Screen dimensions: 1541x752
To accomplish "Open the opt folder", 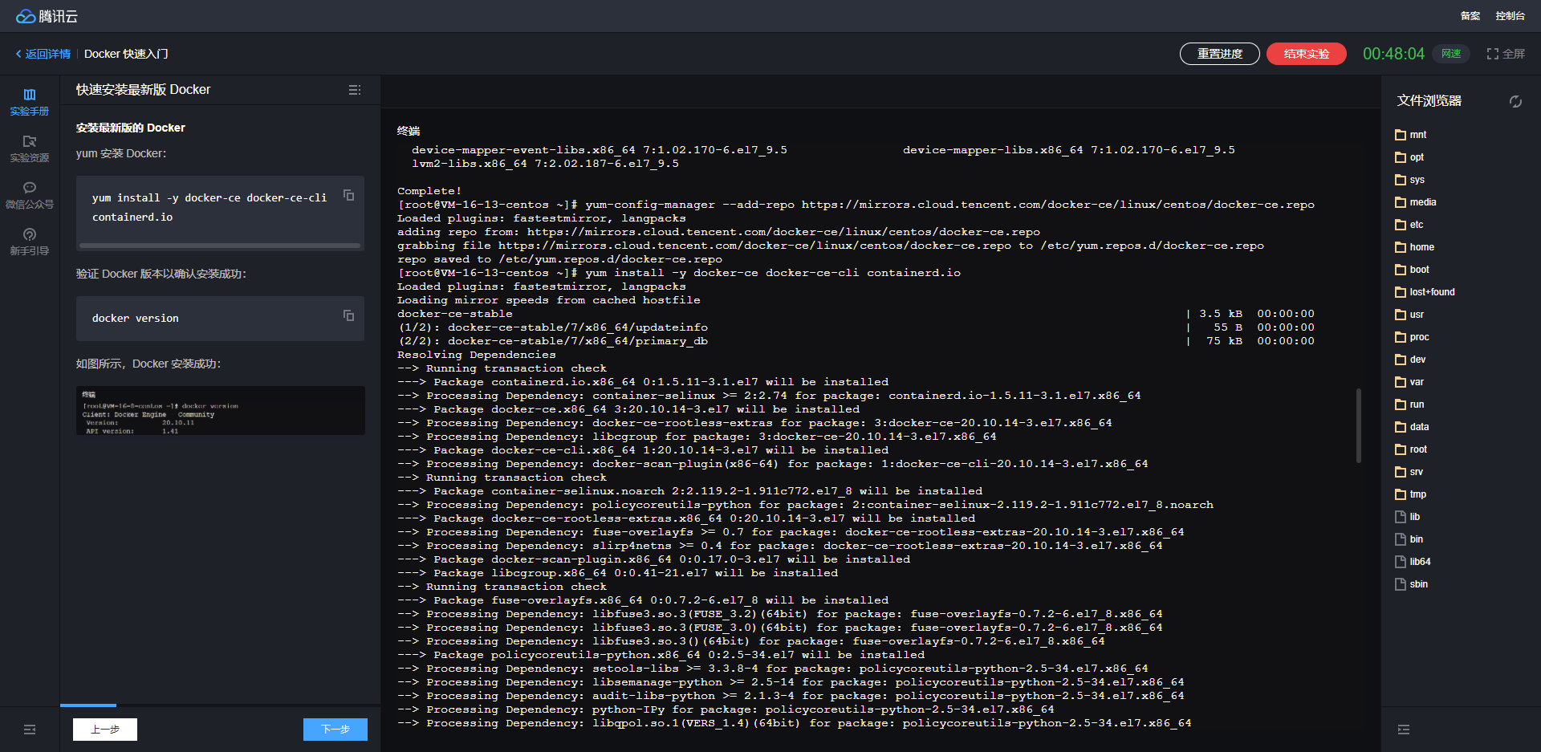I will pos(1409,157).
